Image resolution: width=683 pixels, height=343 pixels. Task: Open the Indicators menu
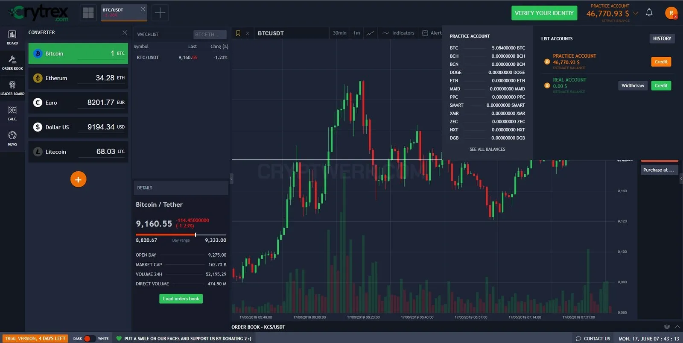pyautogui.click(x=398, y=33)
